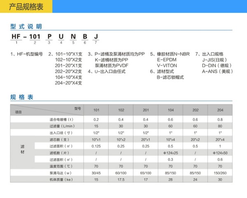Select the K-滤桶材质为PP line
Image resolution: width=247 pixels, height=198 pixels.
(x=112, y=60)
